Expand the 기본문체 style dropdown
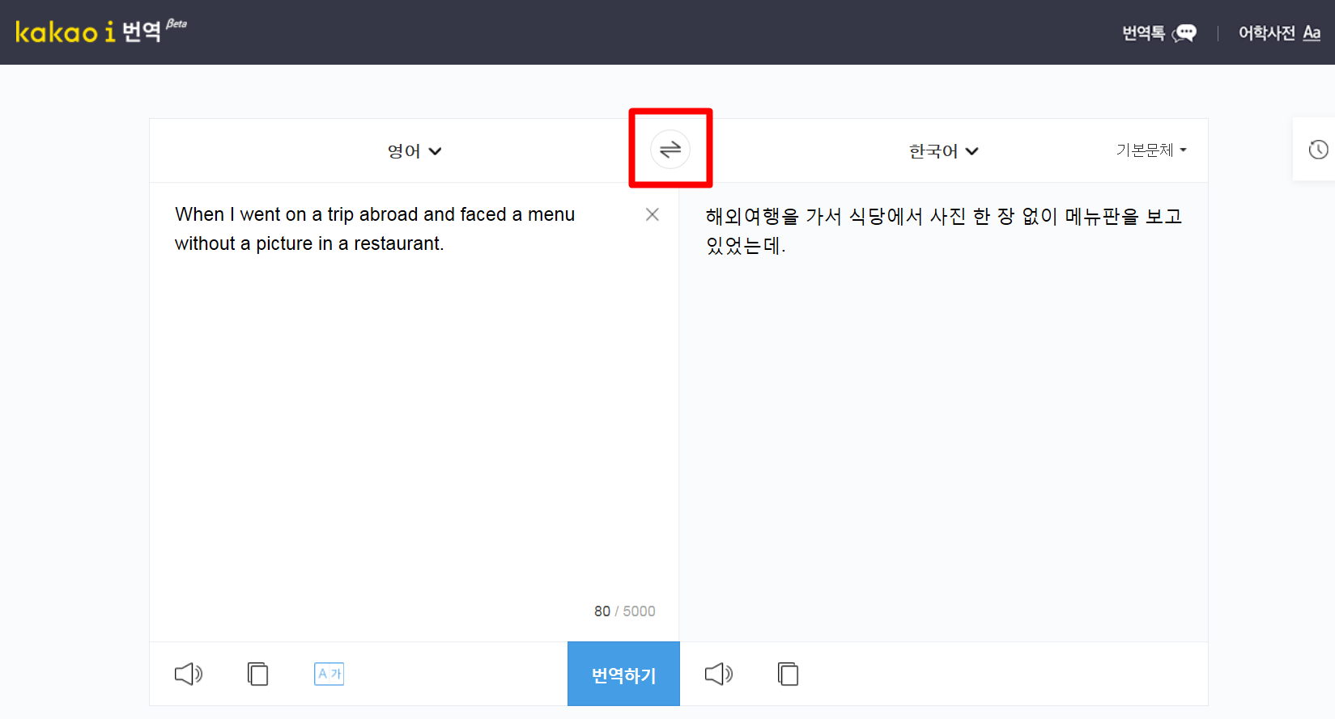 click(x=1151, y=150)
